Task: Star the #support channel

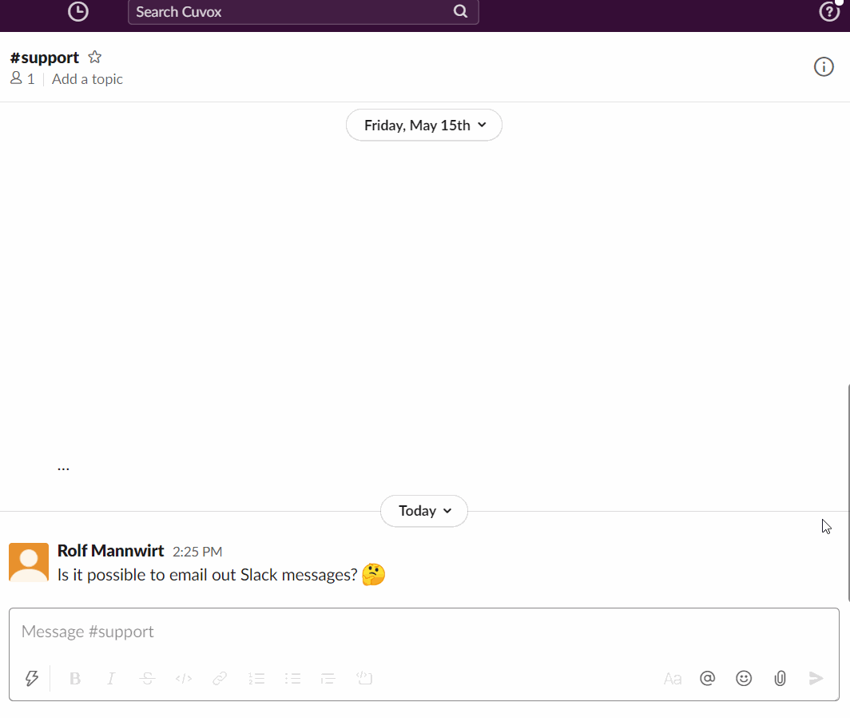Action: click(x=95, y=57)
